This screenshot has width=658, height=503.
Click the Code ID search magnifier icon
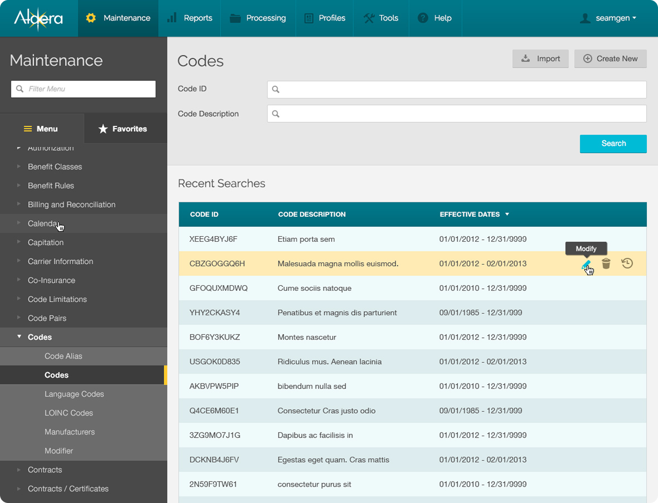276,89
